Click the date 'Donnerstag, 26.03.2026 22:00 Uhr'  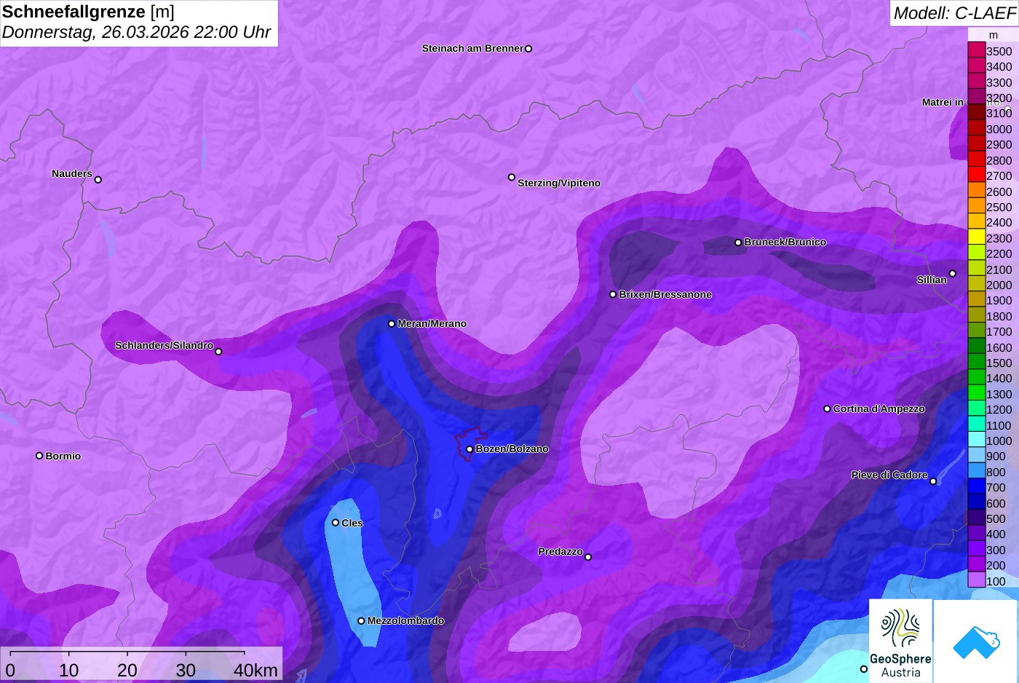[137, 32]
